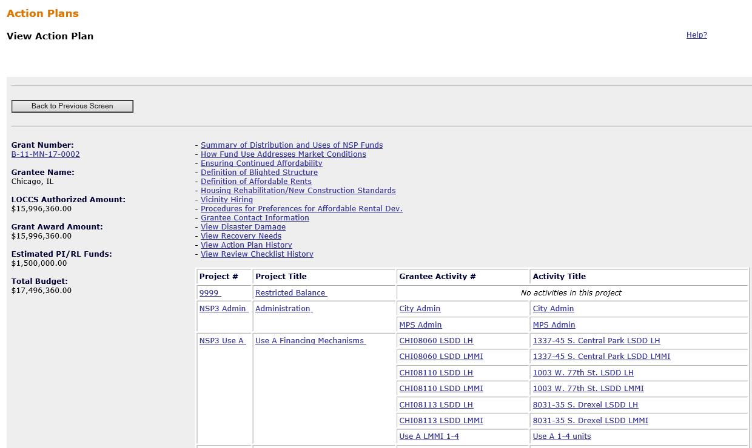Image resolution: width=752 pixels, height=448 pixels.
Task: Select the City Admin activity
Action: pos(420,308)
